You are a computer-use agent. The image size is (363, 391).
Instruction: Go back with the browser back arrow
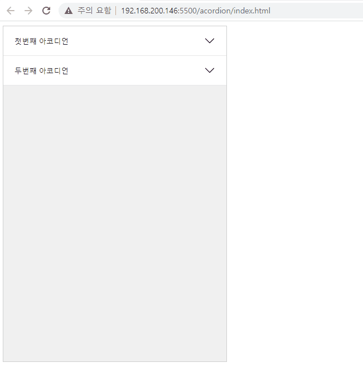click(11, 11)
